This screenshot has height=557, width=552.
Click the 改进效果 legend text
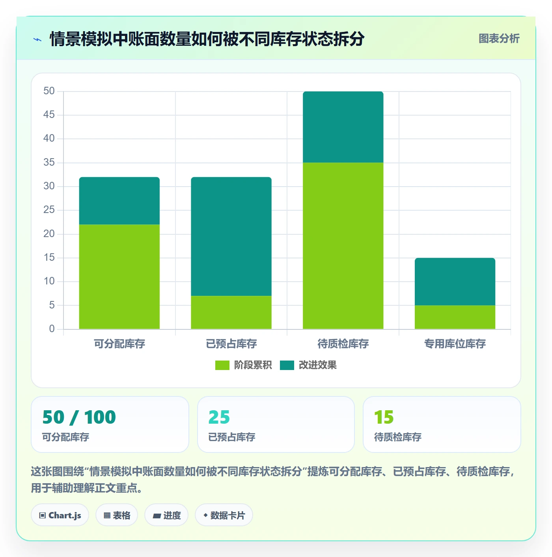point(318,365)
